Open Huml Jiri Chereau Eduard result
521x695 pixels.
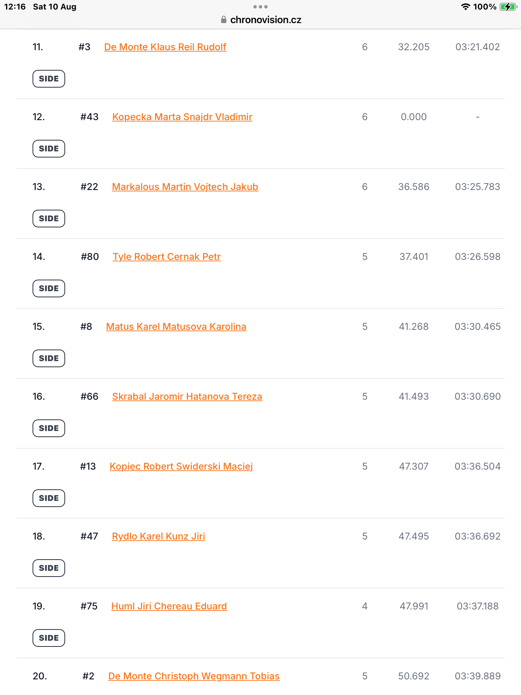click(169, 606)
